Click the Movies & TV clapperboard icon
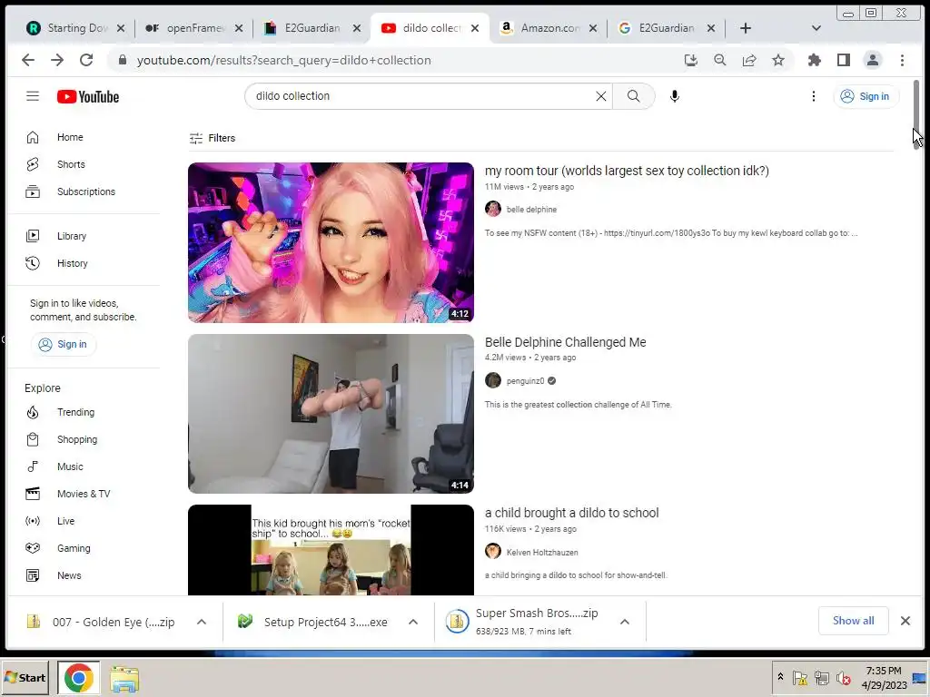The width and height of the screenshot is (930, 697). (33, 494)
